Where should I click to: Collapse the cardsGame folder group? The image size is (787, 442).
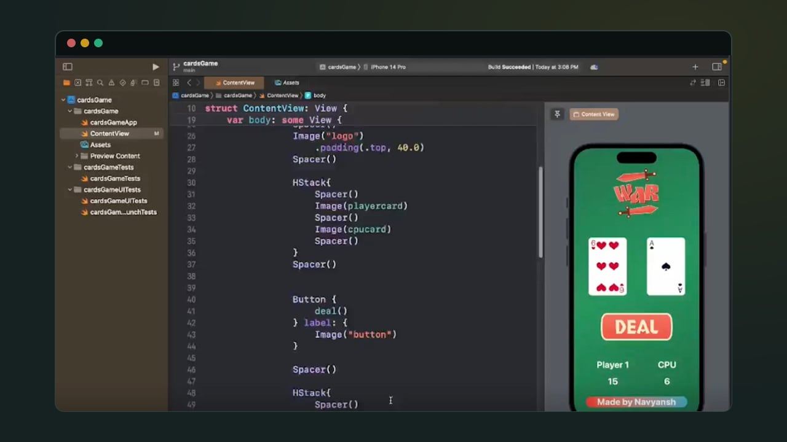[70, 111]
